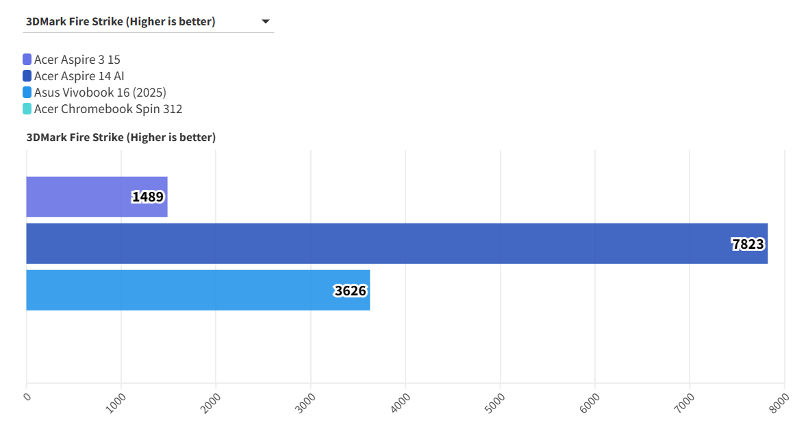Toggle the Asus Vivobook 16 (2025) legend label
This screenshot has height=427, width=806.
(100, 93)
